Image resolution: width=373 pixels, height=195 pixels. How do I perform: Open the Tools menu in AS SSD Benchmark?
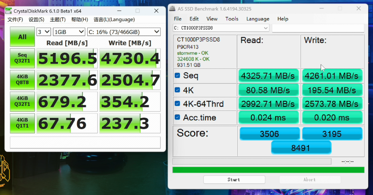(232, 19)
